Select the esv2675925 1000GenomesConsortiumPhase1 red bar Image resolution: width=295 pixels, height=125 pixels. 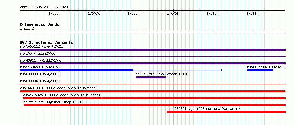pyautogui.click(x=154, y=98)
